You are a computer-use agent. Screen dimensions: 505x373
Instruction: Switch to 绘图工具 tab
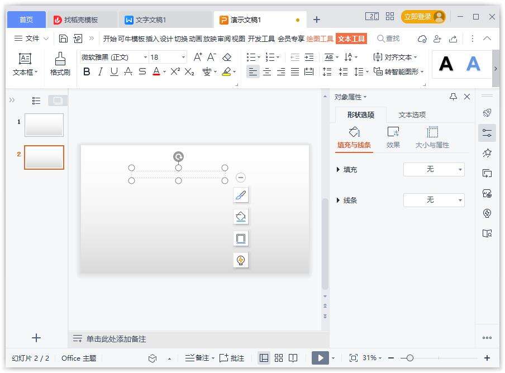click(x=320, y=39)
